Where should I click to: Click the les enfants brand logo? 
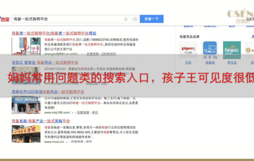tap(210, 50)
